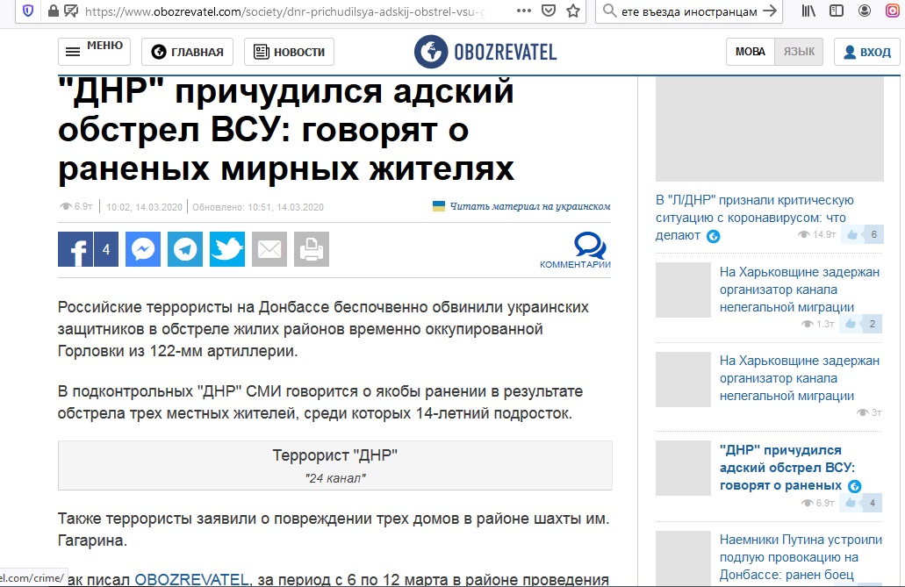
Task: Click thumbnail beside sidebar '"ДНР" причудился' article
Action: 683,468
